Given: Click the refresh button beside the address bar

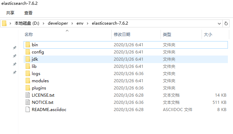Looking at the screenshot, I should (226, 23).
